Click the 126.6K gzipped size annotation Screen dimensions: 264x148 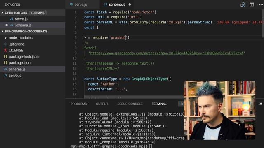pyautogui.click(x=240, y=22)
